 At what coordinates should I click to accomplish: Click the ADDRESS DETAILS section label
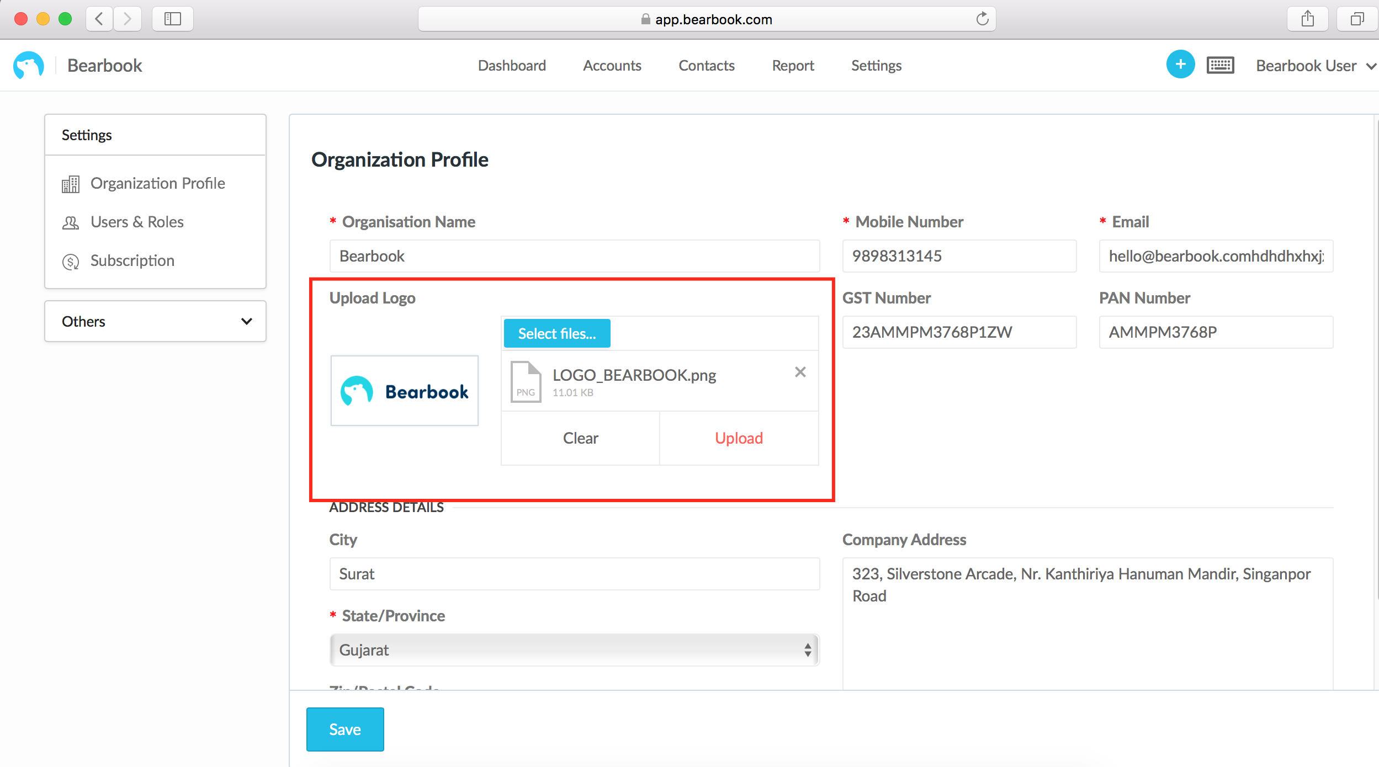pyautogui.click(x=386, y=507)
